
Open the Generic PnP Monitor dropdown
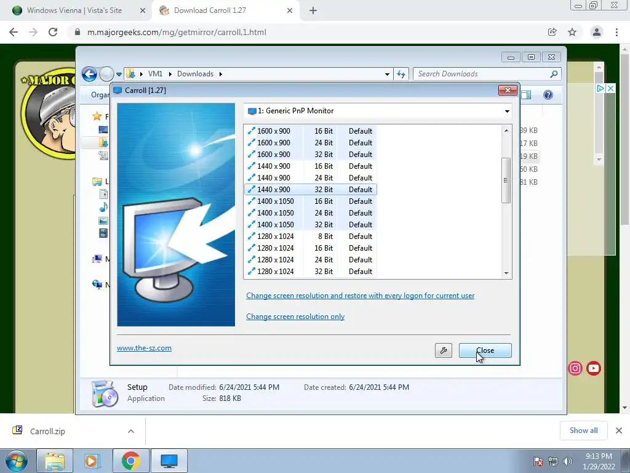click(x=378, y=111)
